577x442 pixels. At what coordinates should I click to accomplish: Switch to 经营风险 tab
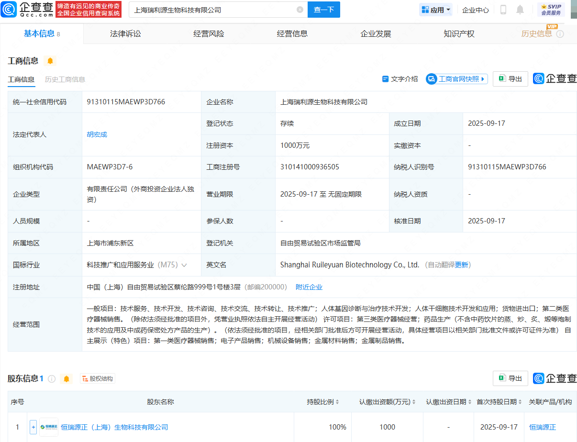pyautogui.click(x=209, y=33)
